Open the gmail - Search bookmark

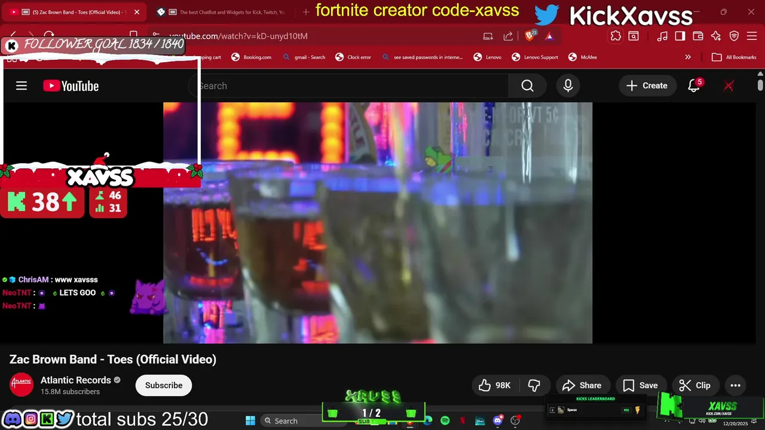click(x=305, y=57)
